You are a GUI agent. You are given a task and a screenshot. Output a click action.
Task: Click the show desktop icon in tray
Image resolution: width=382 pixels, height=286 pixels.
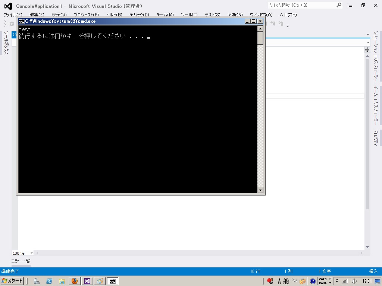click(x=378, y=282)
